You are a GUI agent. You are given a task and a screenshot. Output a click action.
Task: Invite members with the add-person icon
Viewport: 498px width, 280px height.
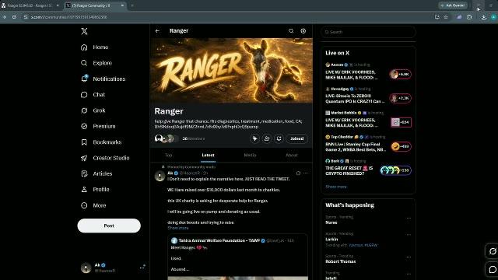tap(267, 138)
